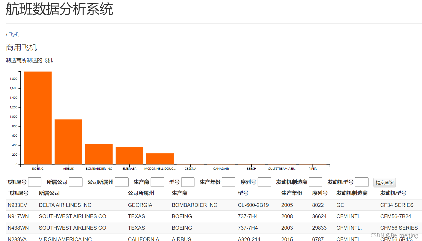422x241 pixels.
Task: Click the 生产年份 table column header
Action: tap(292, 193)
